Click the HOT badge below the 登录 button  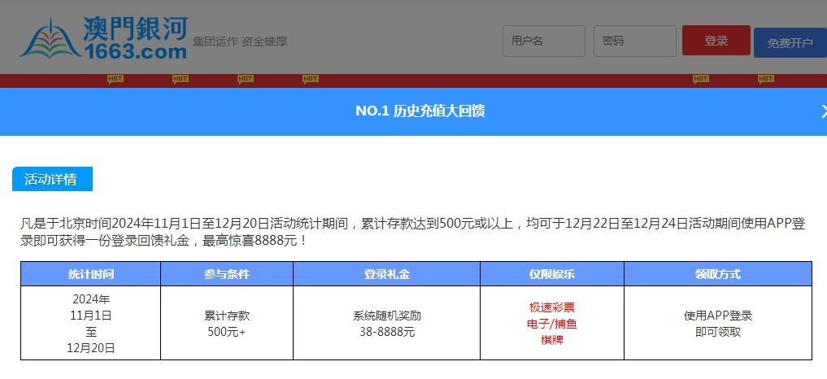point(700,79)
